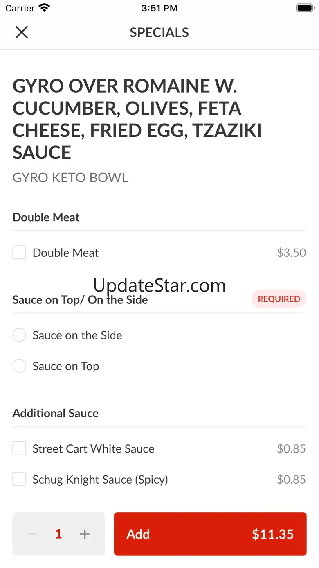This screenshot has height=568, width=319.
Task: Enable Street Cart White Sauce checkbox
Action: click(x=19, y=448)
